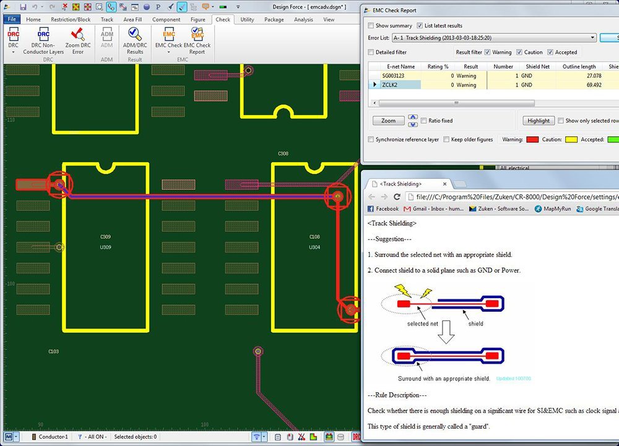Uncheck the Warning result filter
Image resolution: width=619 pixels, height=446 pixels.
[x=488, y=53]
